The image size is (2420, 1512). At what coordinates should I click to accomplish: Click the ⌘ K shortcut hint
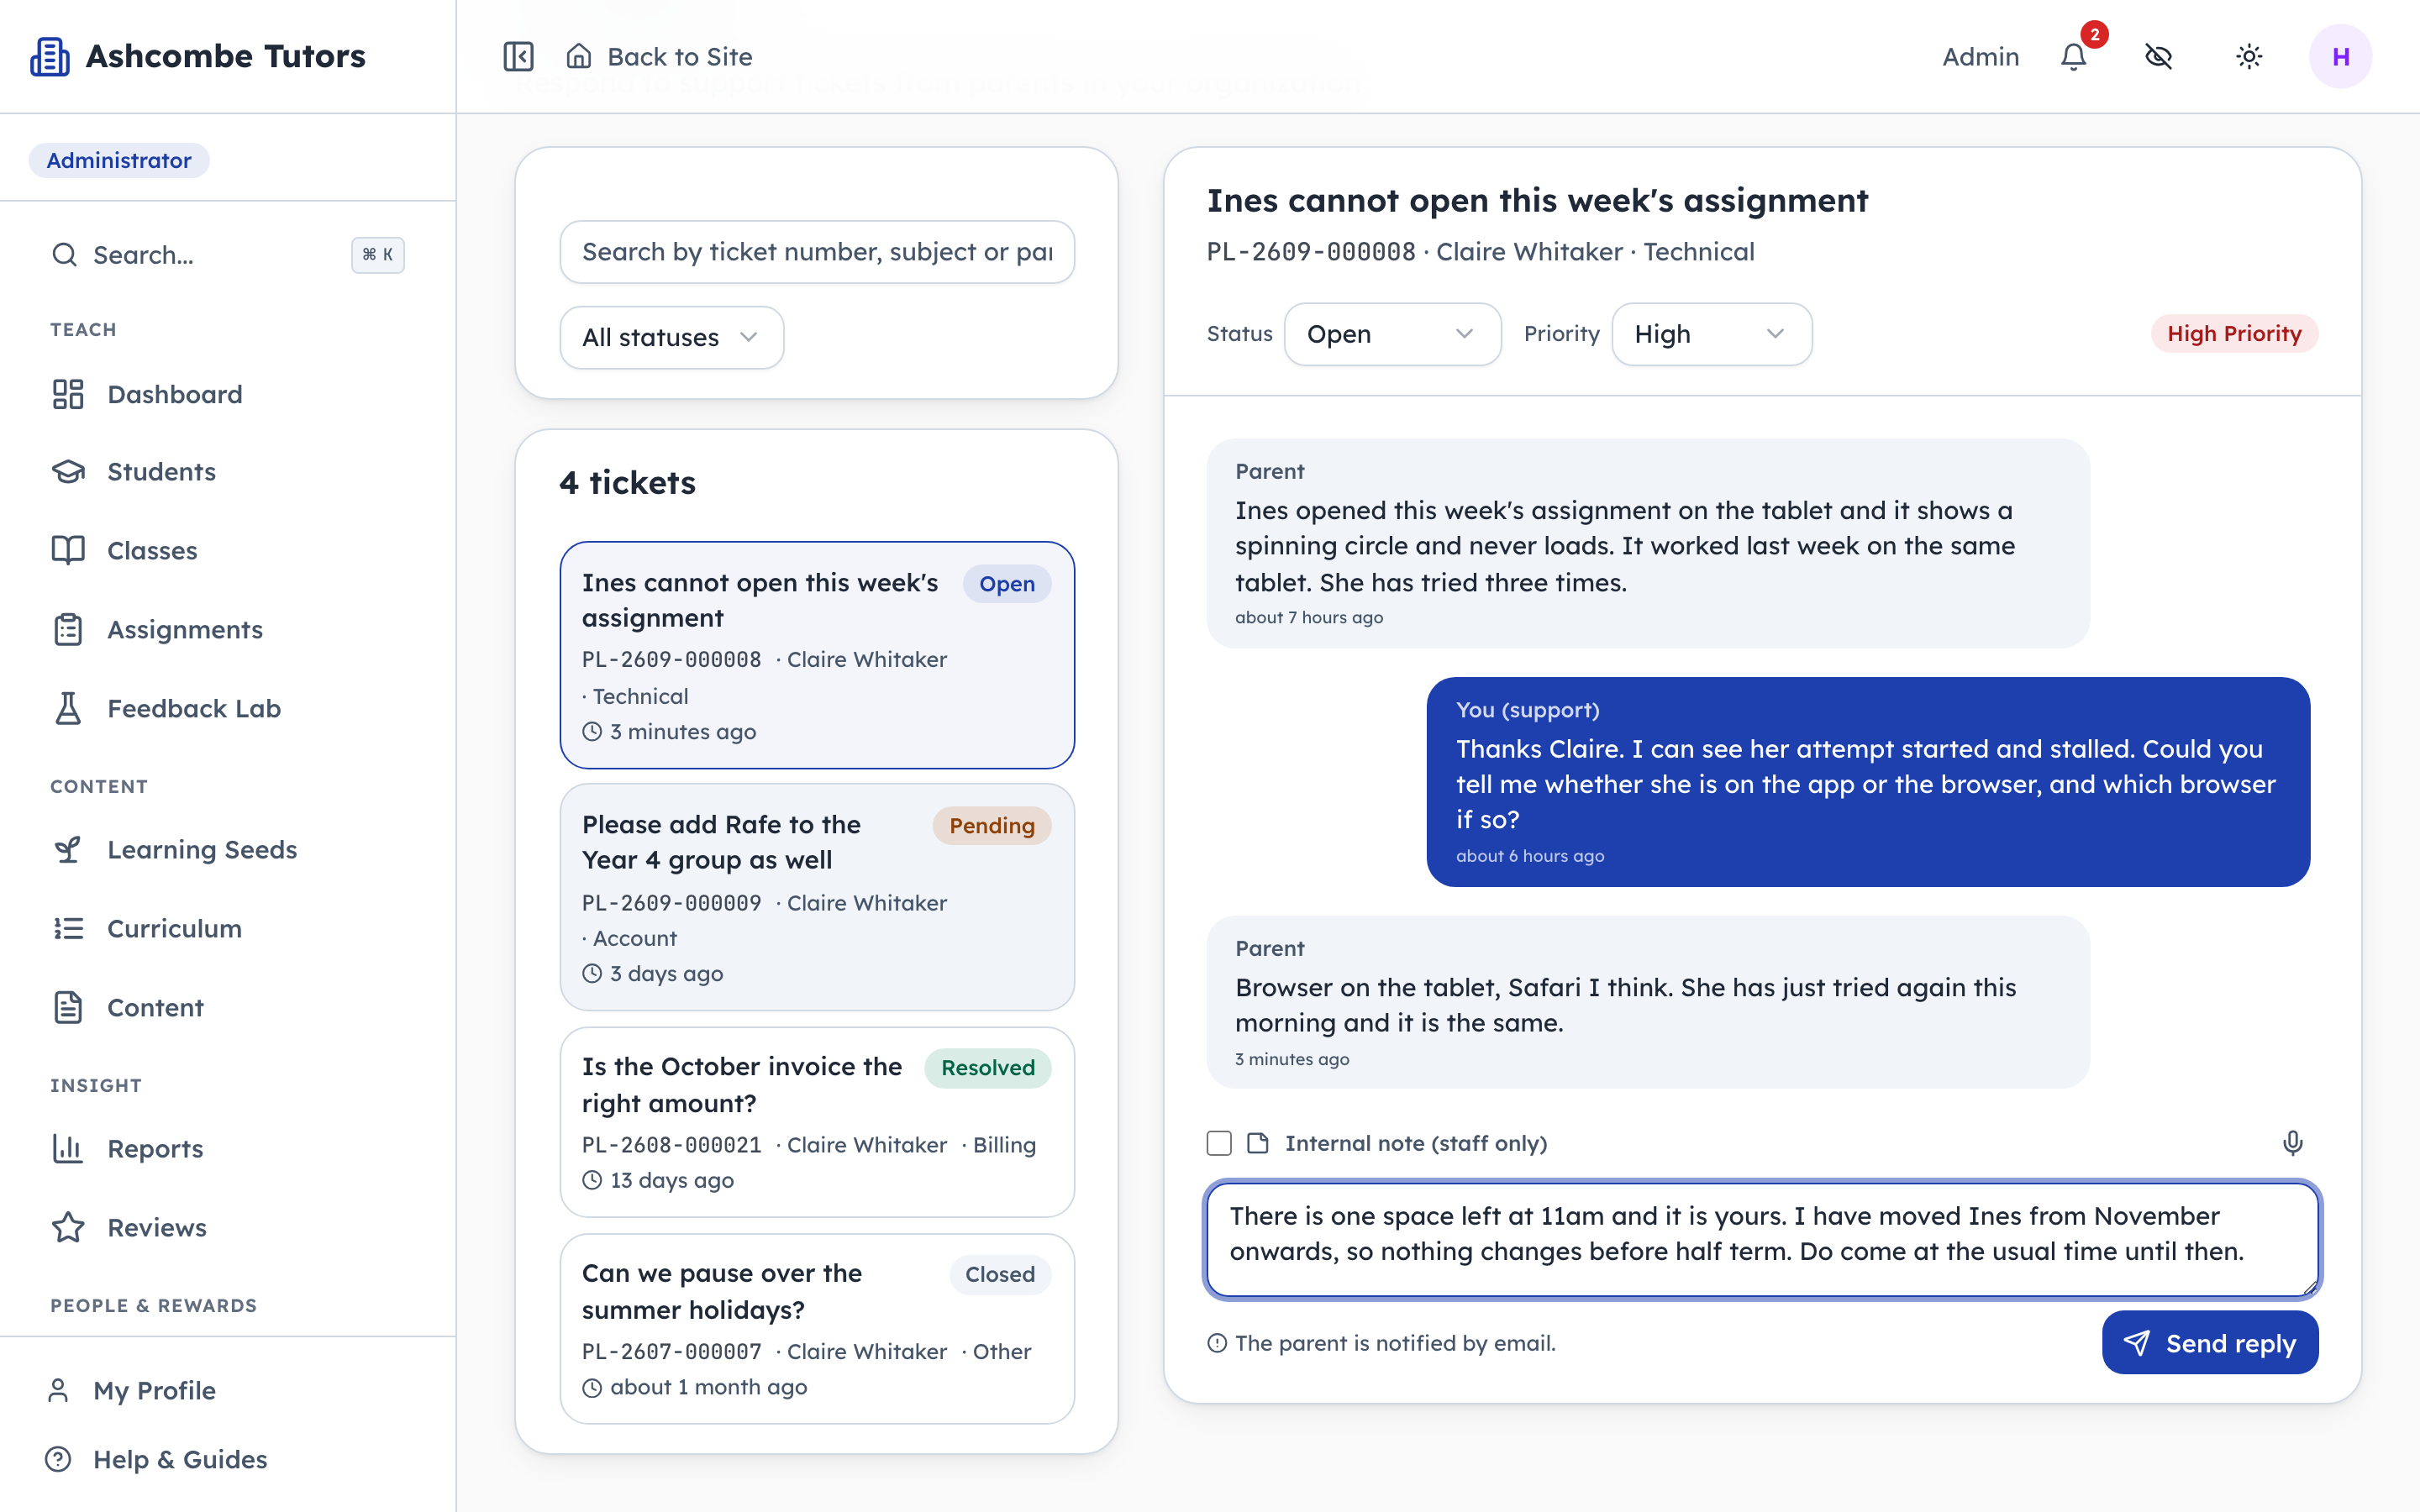(377, 255)
